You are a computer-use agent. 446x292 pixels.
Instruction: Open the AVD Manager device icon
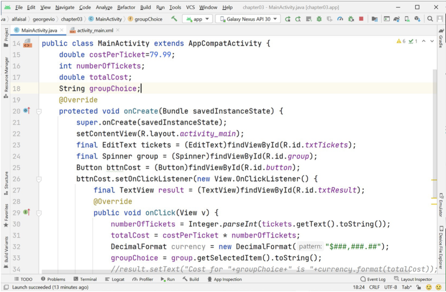[x=407, y=19]
